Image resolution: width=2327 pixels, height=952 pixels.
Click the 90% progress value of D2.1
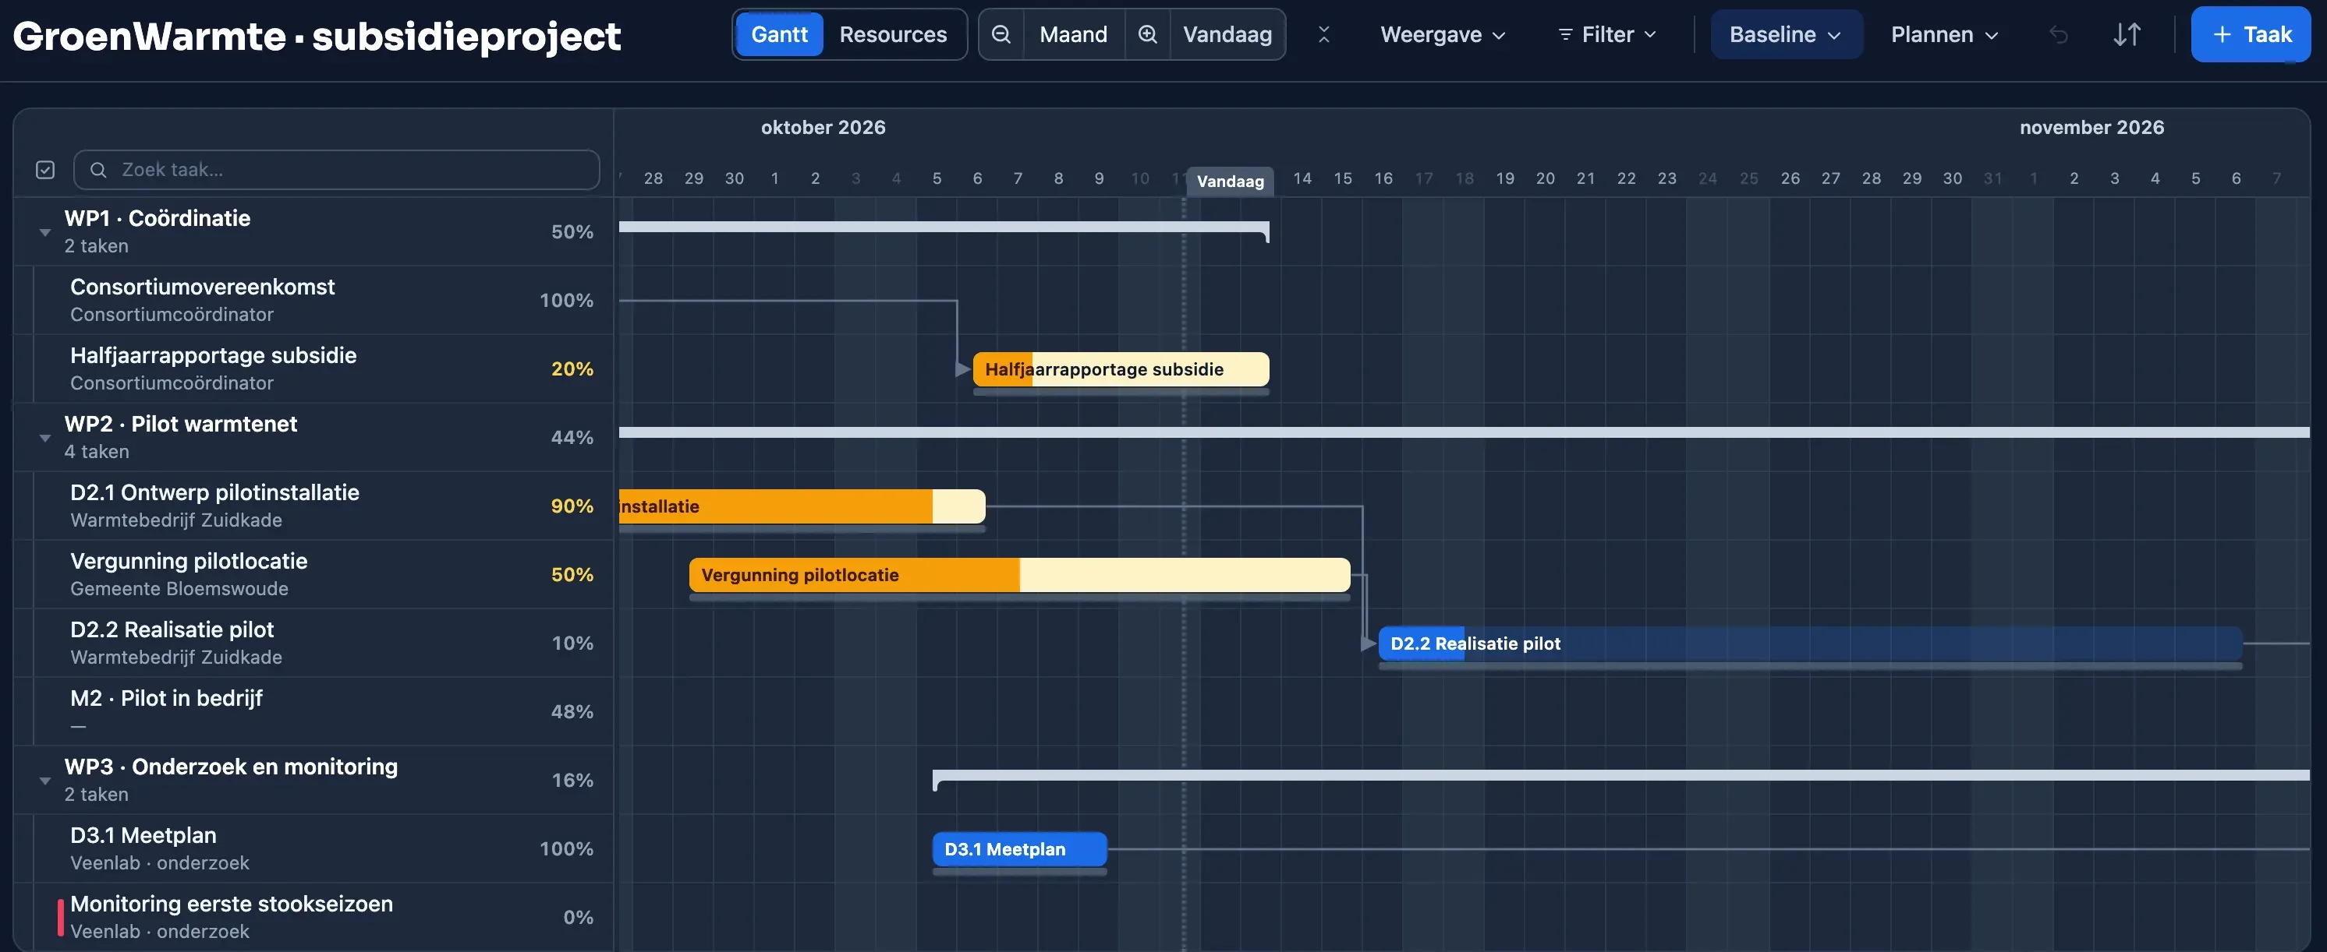[x=572, y=506]
